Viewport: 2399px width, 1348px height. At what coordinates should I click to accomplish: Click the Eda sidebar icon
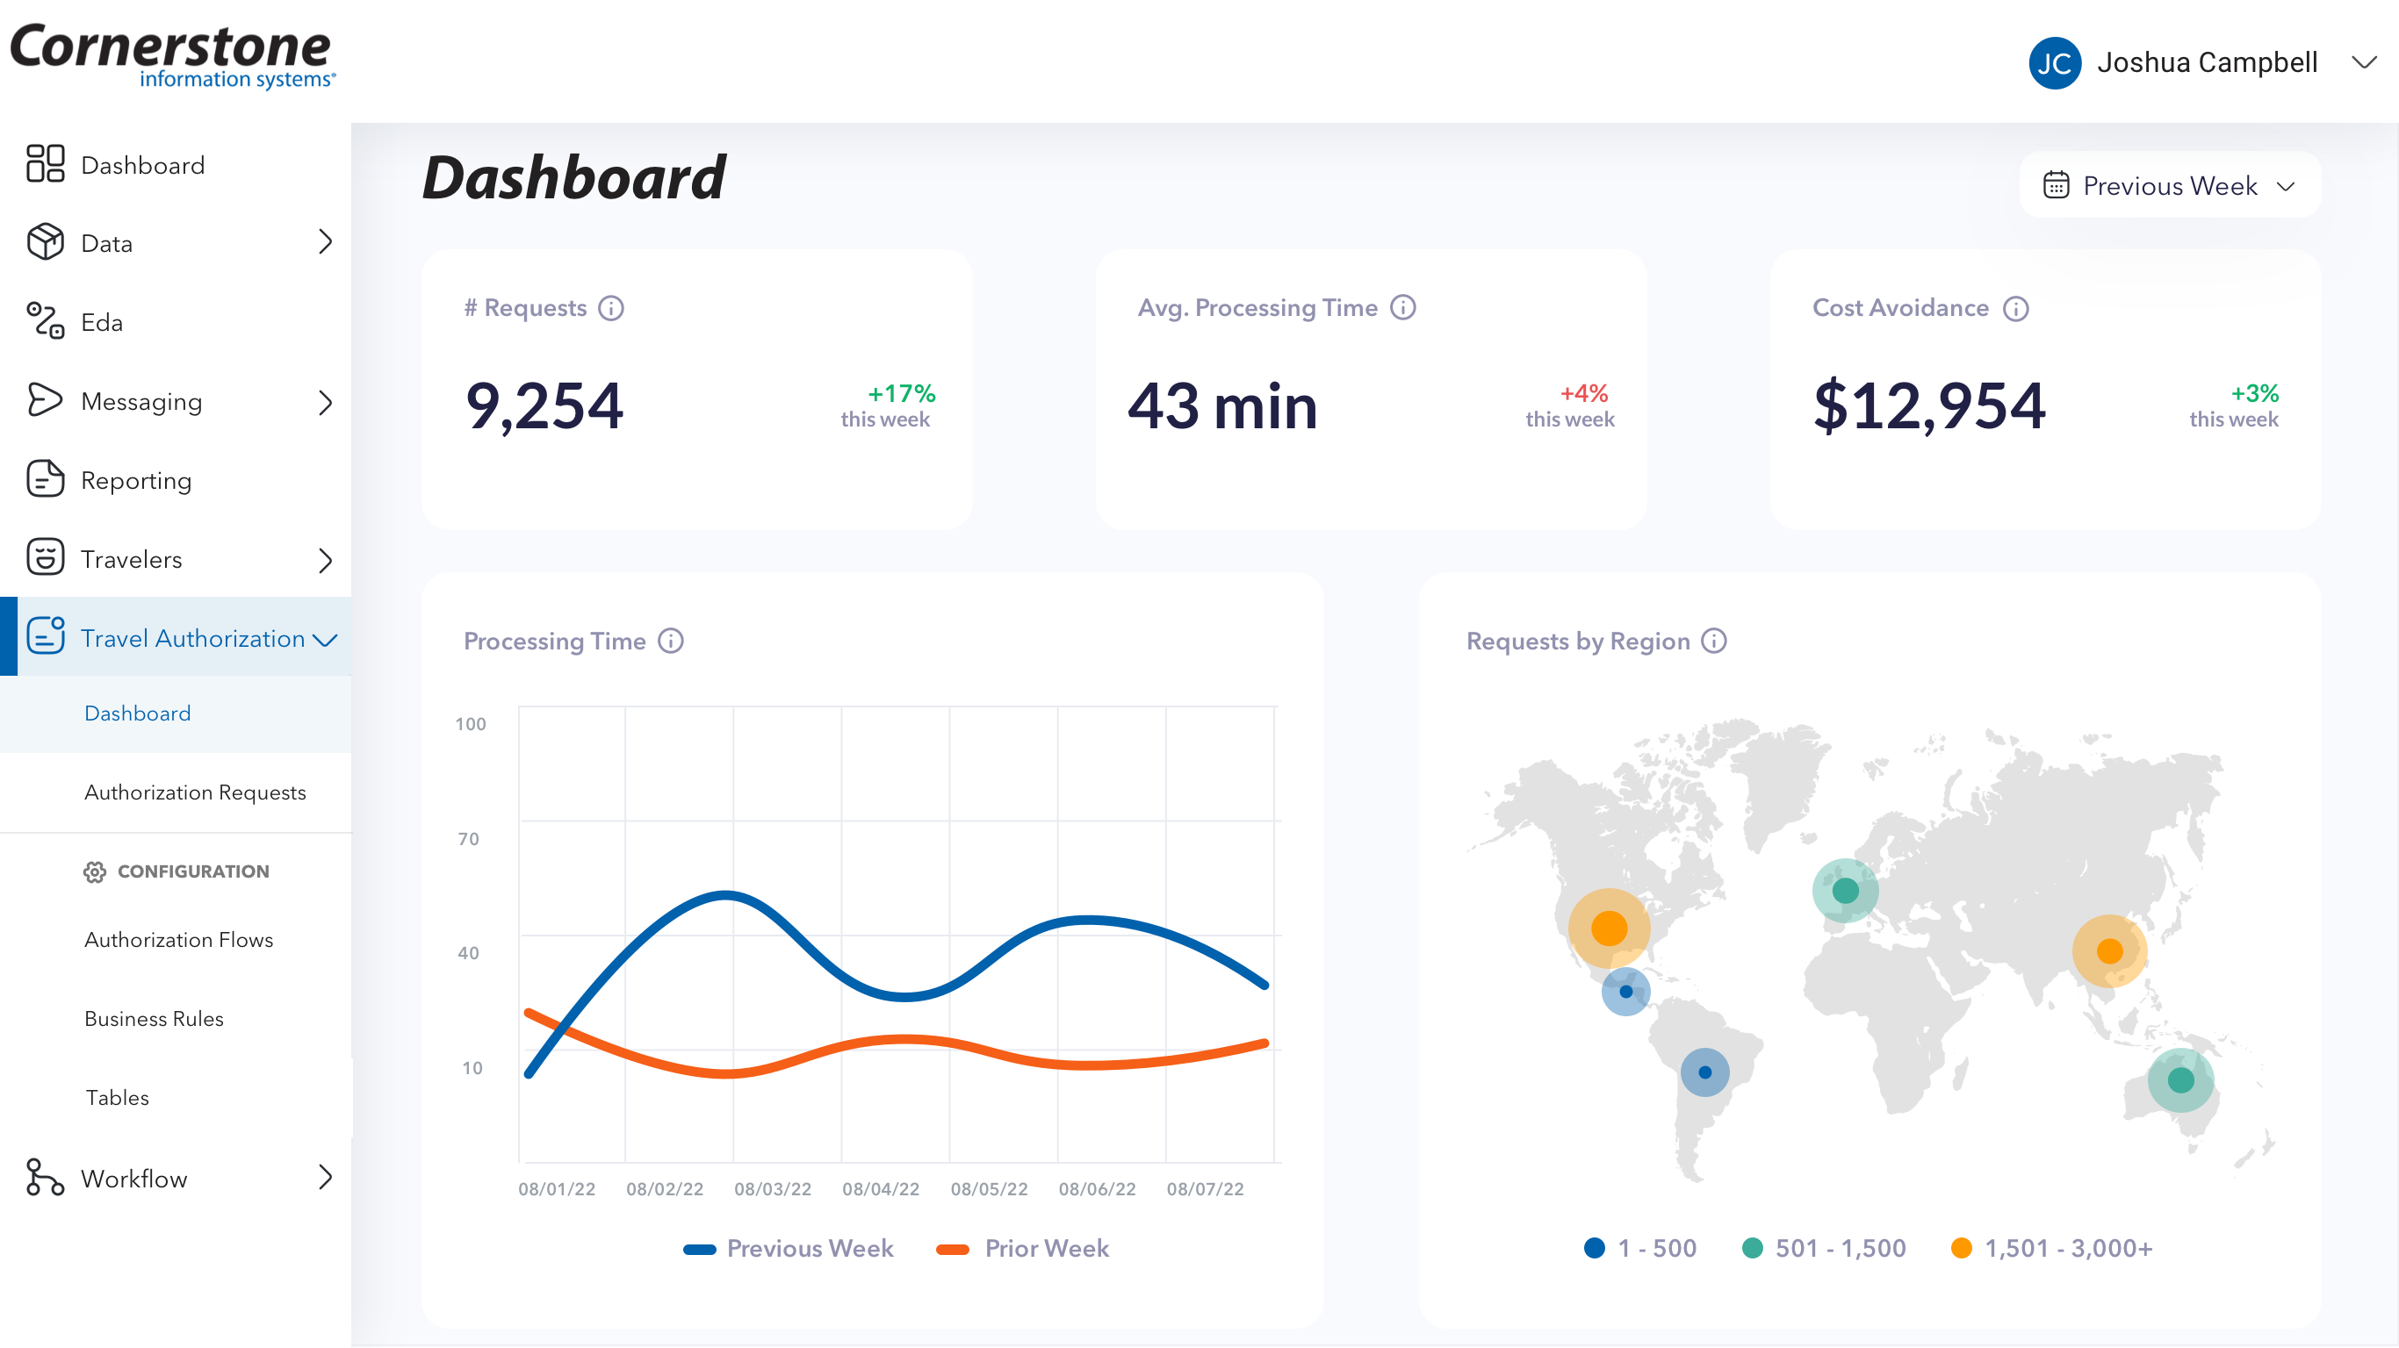[45, 321]
